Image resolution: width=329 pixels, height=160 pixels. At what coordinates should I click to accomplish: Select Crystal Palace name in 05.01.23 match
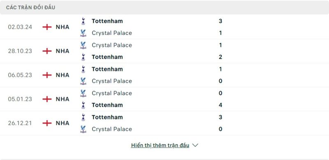coord(112,93)
